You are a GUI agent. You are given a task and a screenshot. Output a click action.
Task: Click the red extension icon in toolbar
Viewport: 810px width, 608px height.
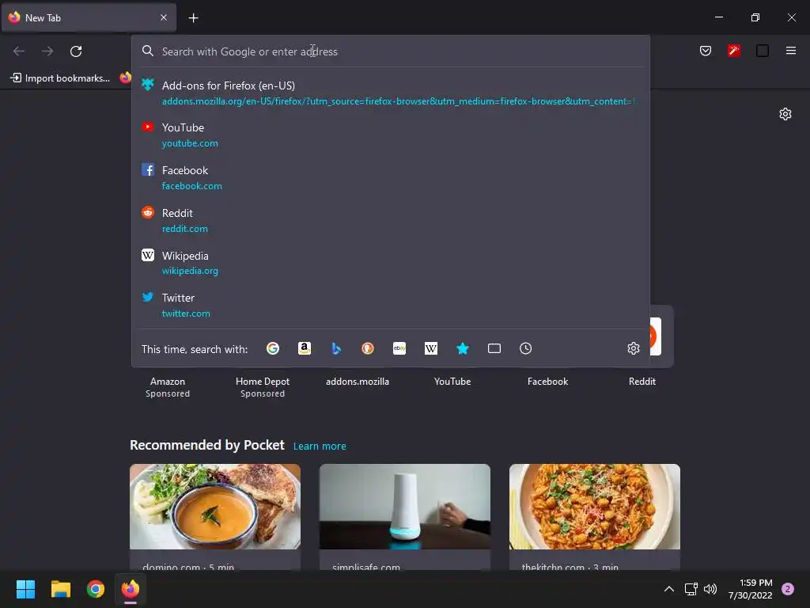[733, 51]
